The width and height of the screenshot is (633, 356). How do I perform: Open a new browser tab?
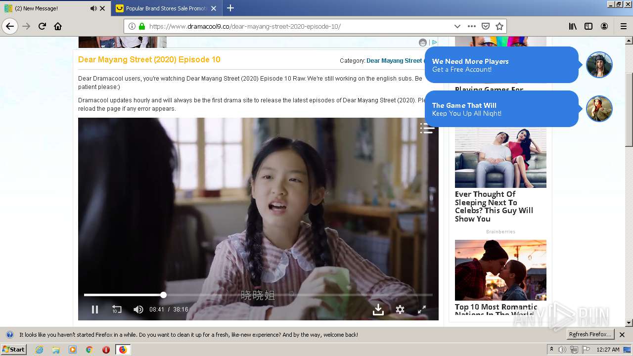point(230,8)
